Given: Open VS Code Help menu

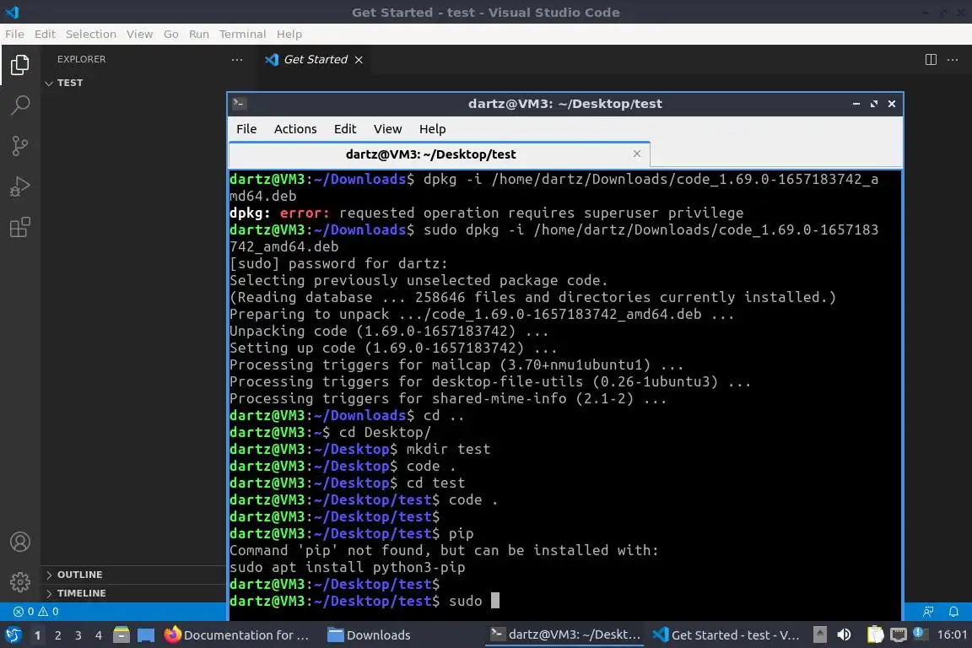Looking at the screenshot, I should coord(289,34).
